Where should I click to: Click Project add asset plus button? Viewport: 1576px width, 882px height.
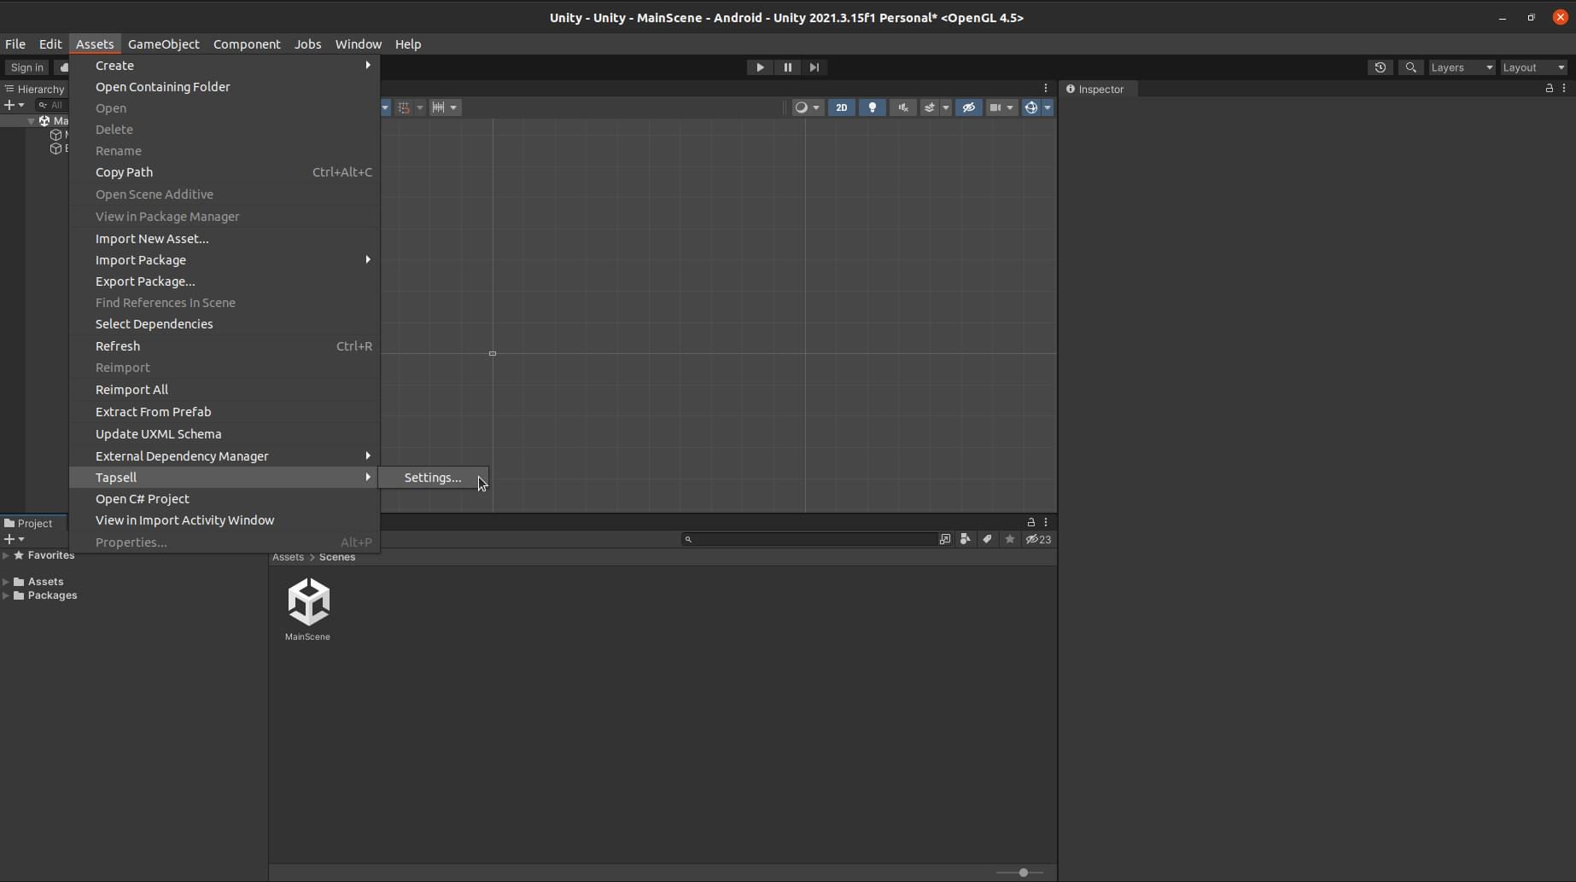coord(15,539)
